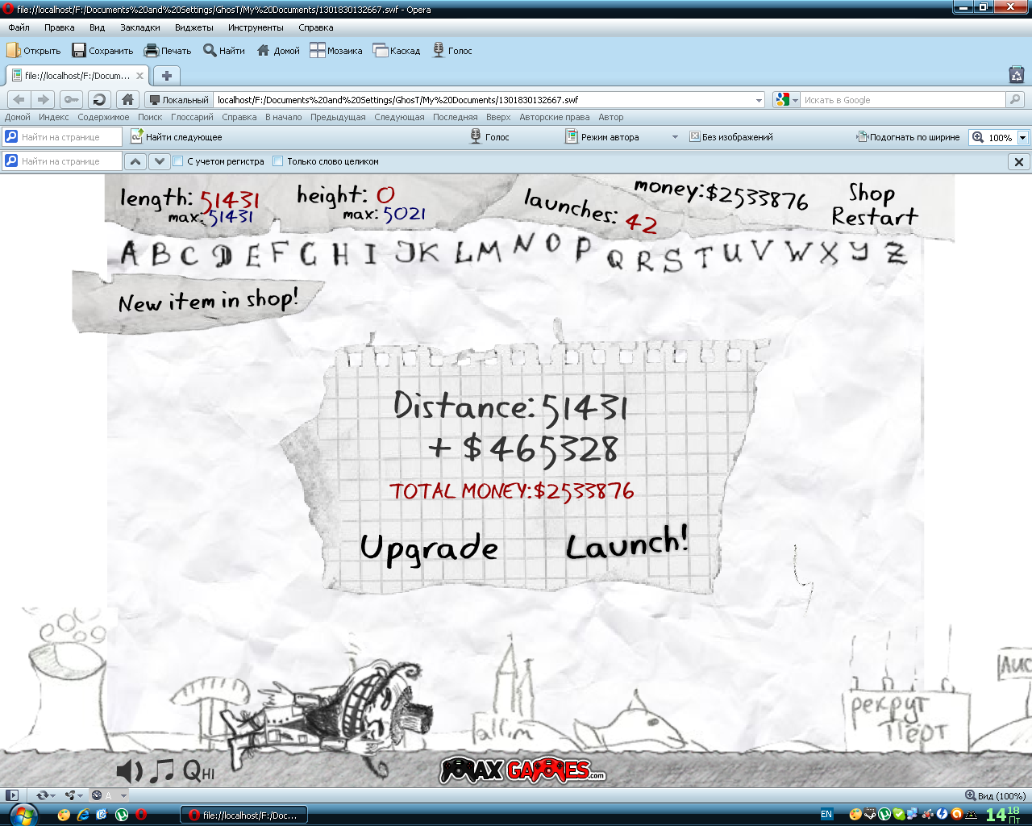Click the reload page icon
This screenshot has height=826, width=1032.
coord(99,99)
